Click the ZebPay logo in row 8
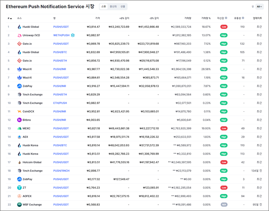This screenshot has width=269, height=211. 19,86
